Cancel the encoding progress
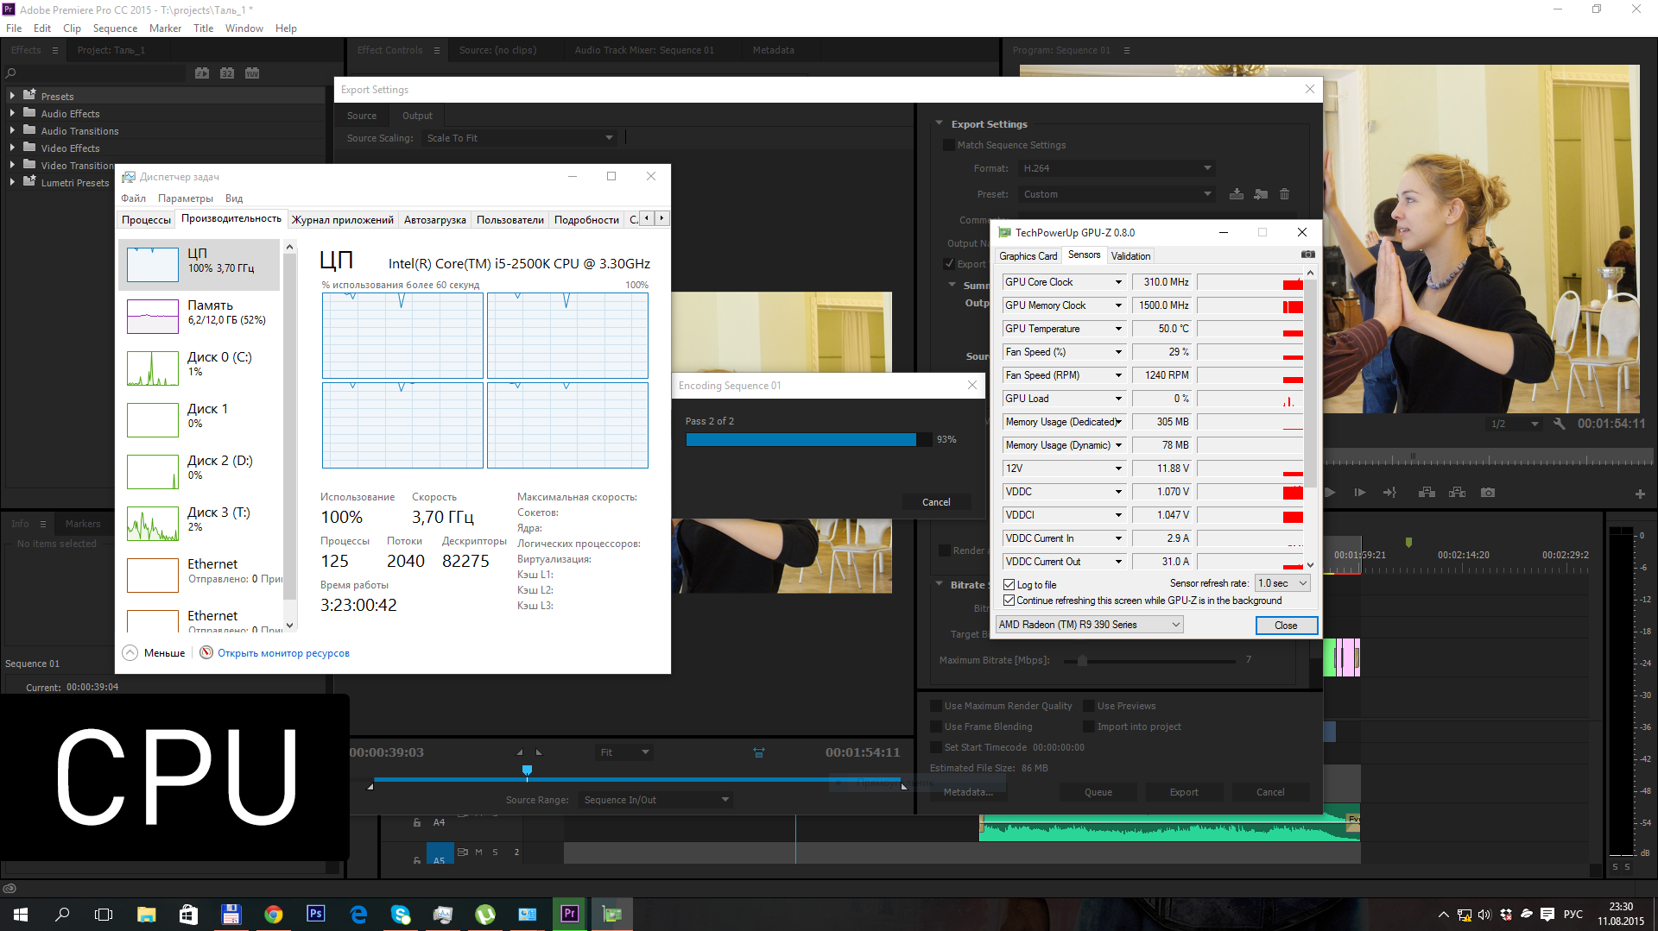The image size is (1658, 931). pos(936,502)
